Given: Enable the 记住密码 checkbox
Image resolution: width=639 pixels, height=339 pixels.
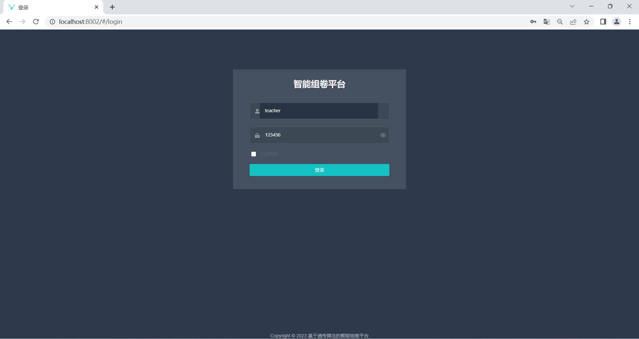Looking at the screenshot, I should (253, 154).
